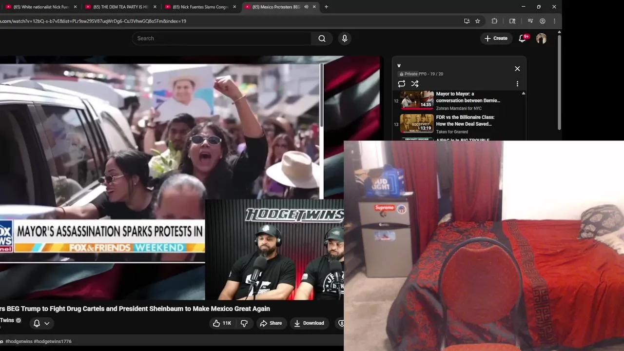Click the Create button

(496, 39)
